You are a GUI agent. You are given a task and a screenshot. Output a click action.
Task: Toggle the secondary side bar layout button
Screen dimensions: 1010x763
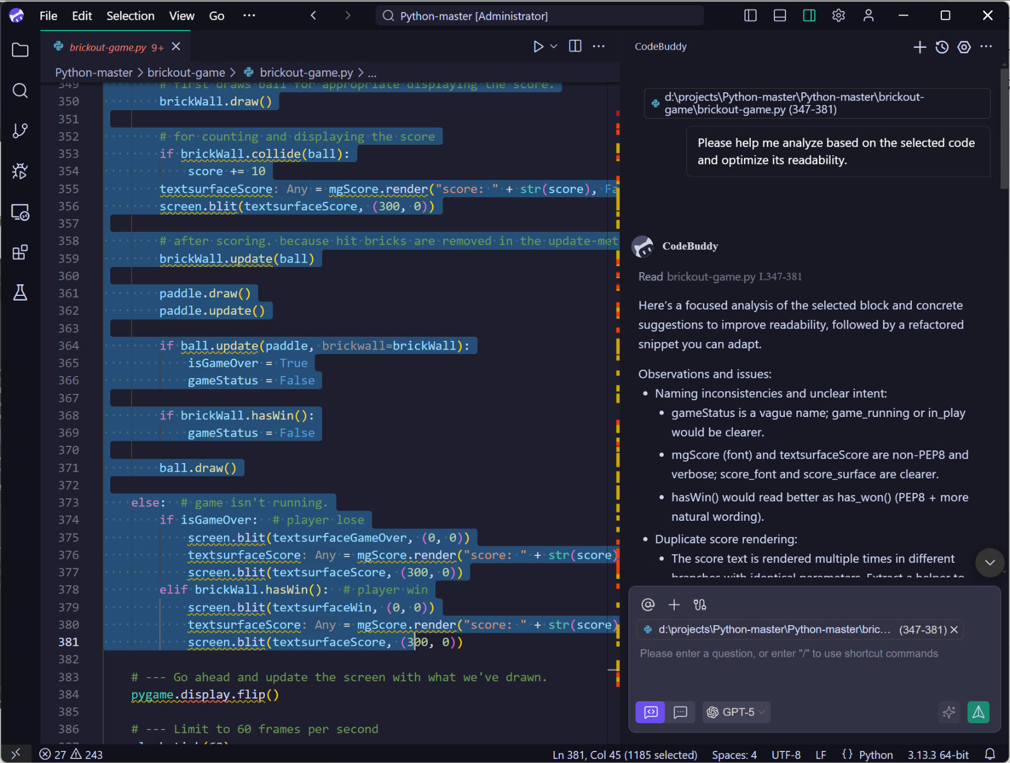pos(809,16)
